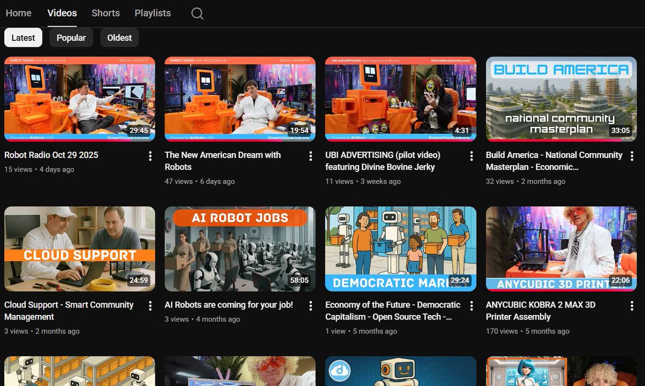Open options menu for UBI ADVERTISING video

click(x=471, y=156)
